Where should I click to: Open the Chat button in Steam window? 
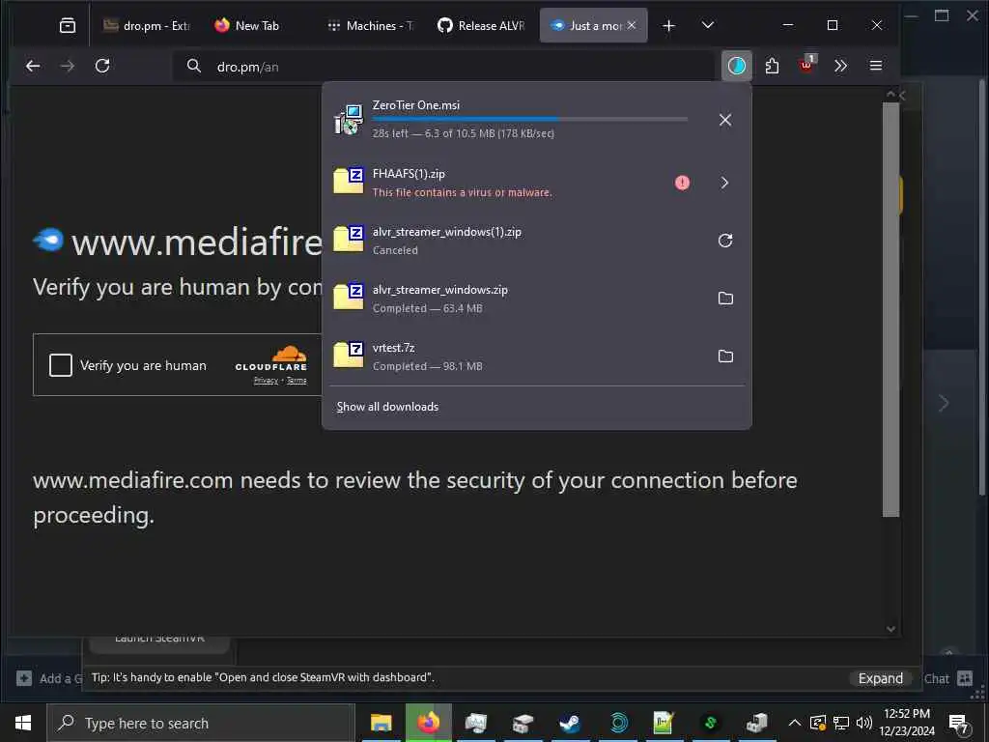pos(948,678)
